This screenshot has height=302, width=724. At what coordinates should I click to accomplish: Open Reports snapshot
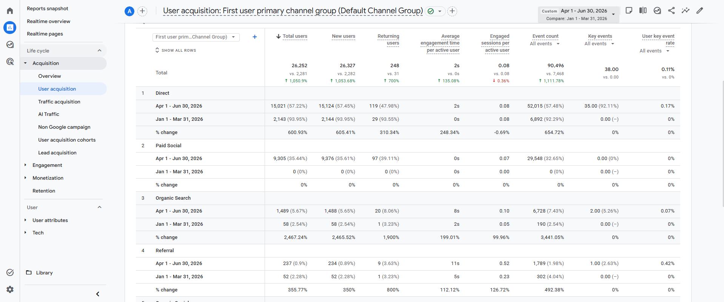48,8
